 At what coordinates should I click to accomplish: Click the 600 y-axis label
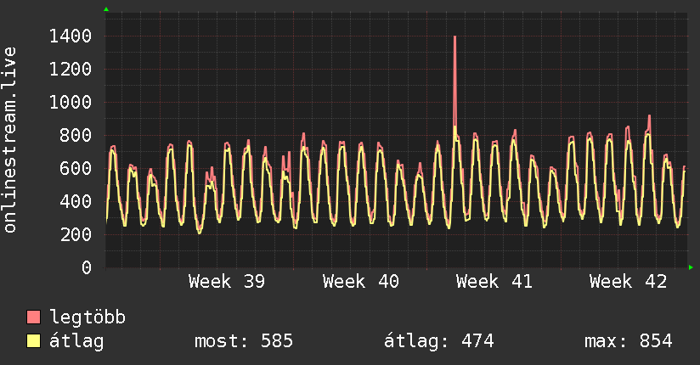(76, 168)
